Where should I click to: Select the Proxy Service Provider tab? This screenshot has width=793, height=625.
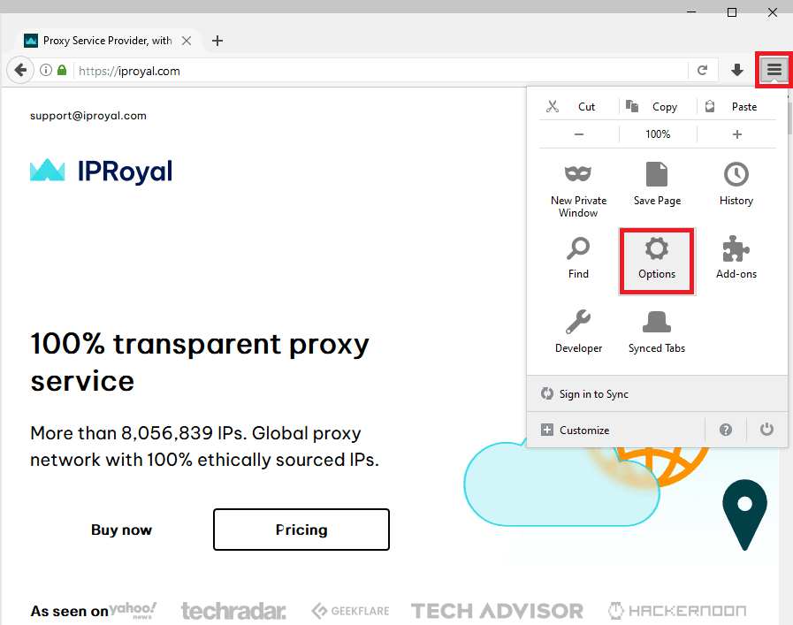coord(107,41)
